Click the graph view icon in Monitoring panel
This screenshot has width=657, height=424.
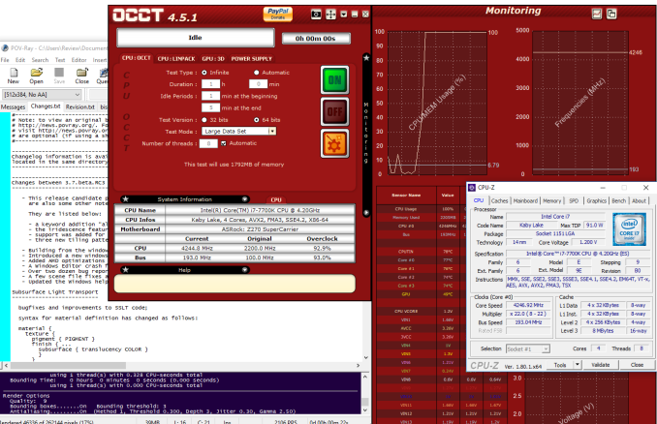[x=597, y=14]
